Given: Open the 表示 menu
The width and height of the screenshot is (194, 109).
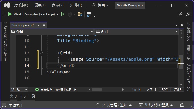Looking at the screenshot, I should coord(58,5).
